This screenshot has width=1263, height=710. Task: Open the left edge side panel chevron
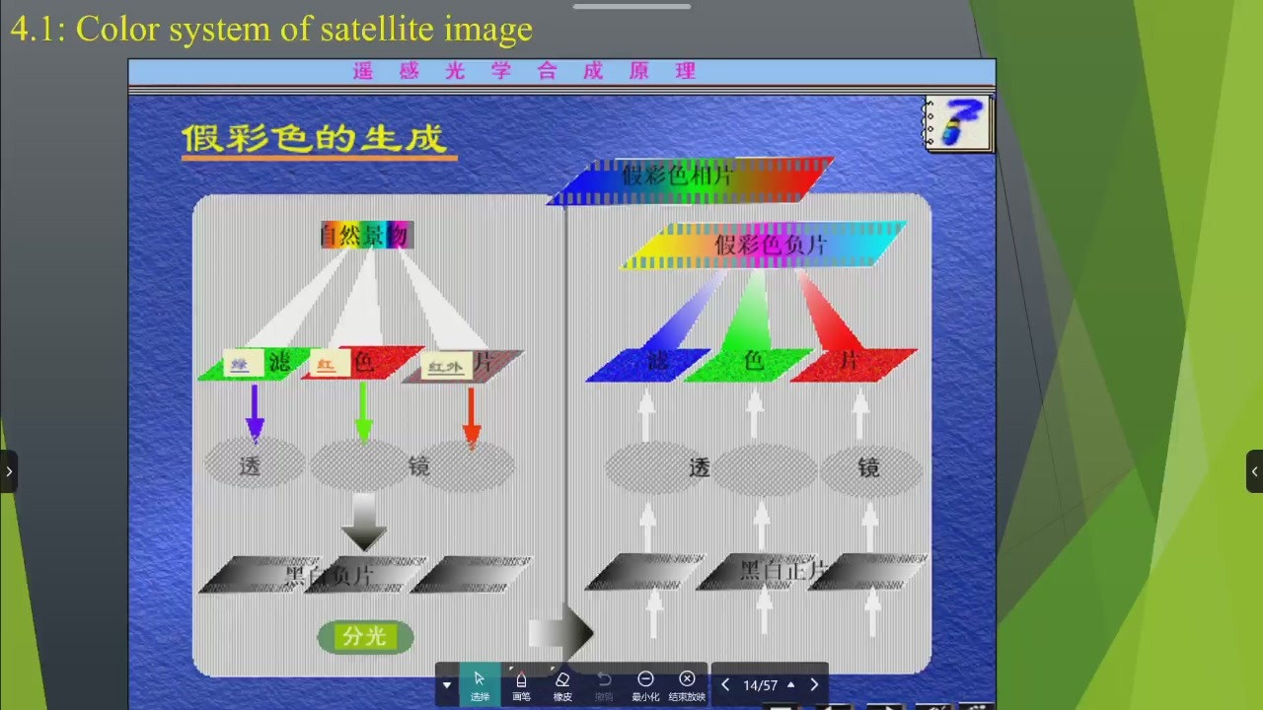point(9,471)
